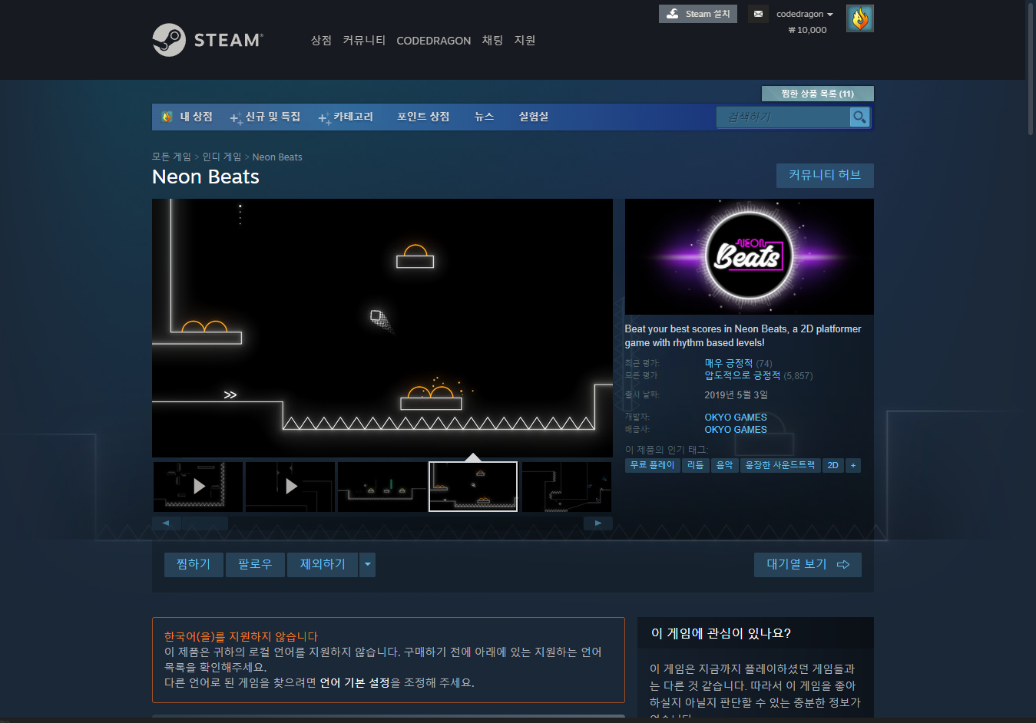
Task: Click the 커뮤니티 허브 button
Action: [825, 175]
